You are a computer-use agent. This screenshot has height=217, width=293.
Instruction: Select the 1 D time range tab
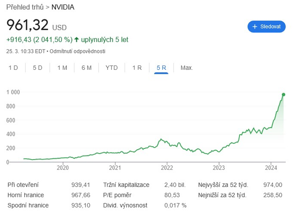(13, 68)
